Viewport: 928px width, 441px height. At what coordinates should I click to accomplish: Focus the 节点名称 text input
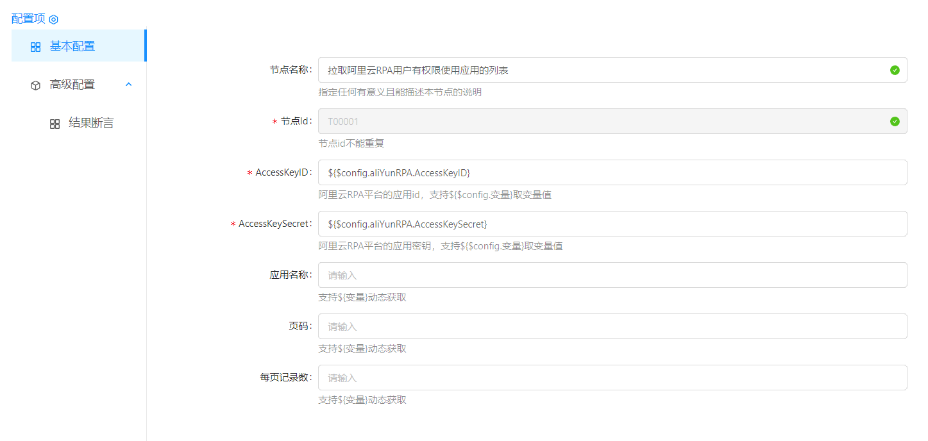tap(603, 70)
